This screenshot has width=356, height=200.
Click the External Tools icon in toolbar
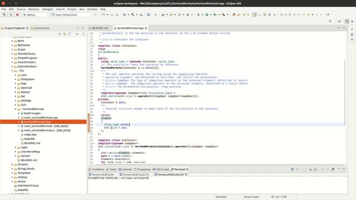[x=224, y=15]
